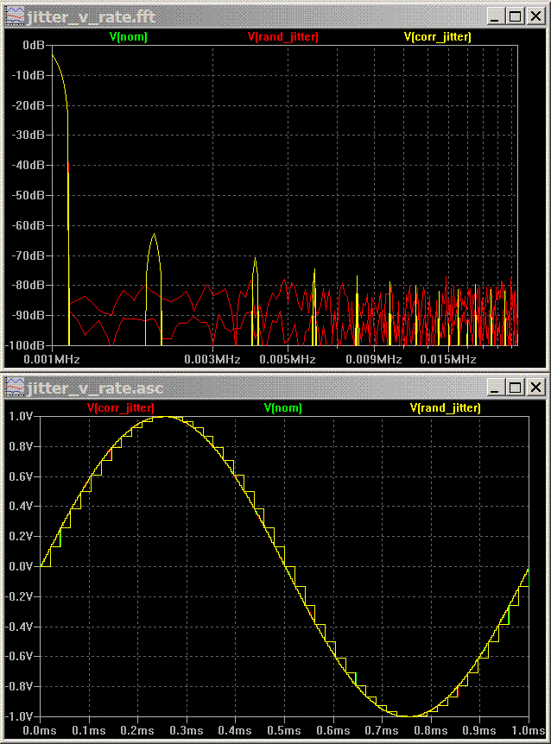Click the 0.001MHz frequency axis label
551x744 pixels.
click(x=51, y=360)
